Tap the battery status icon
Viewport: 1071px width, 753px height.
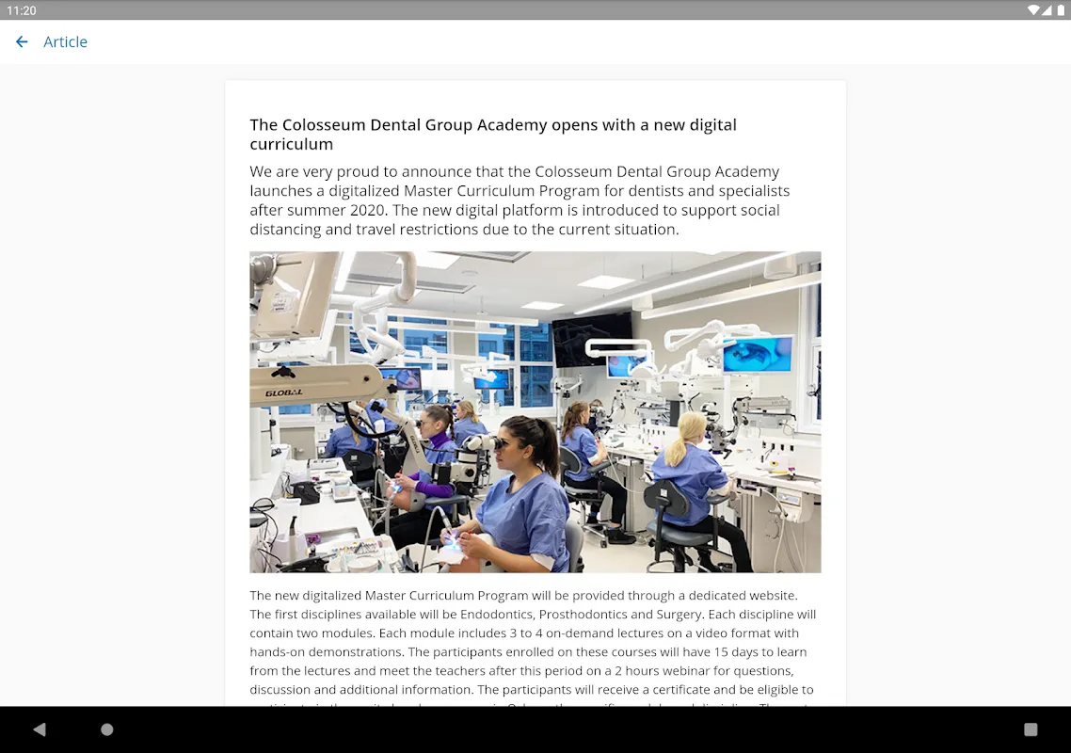point(1061,10)
